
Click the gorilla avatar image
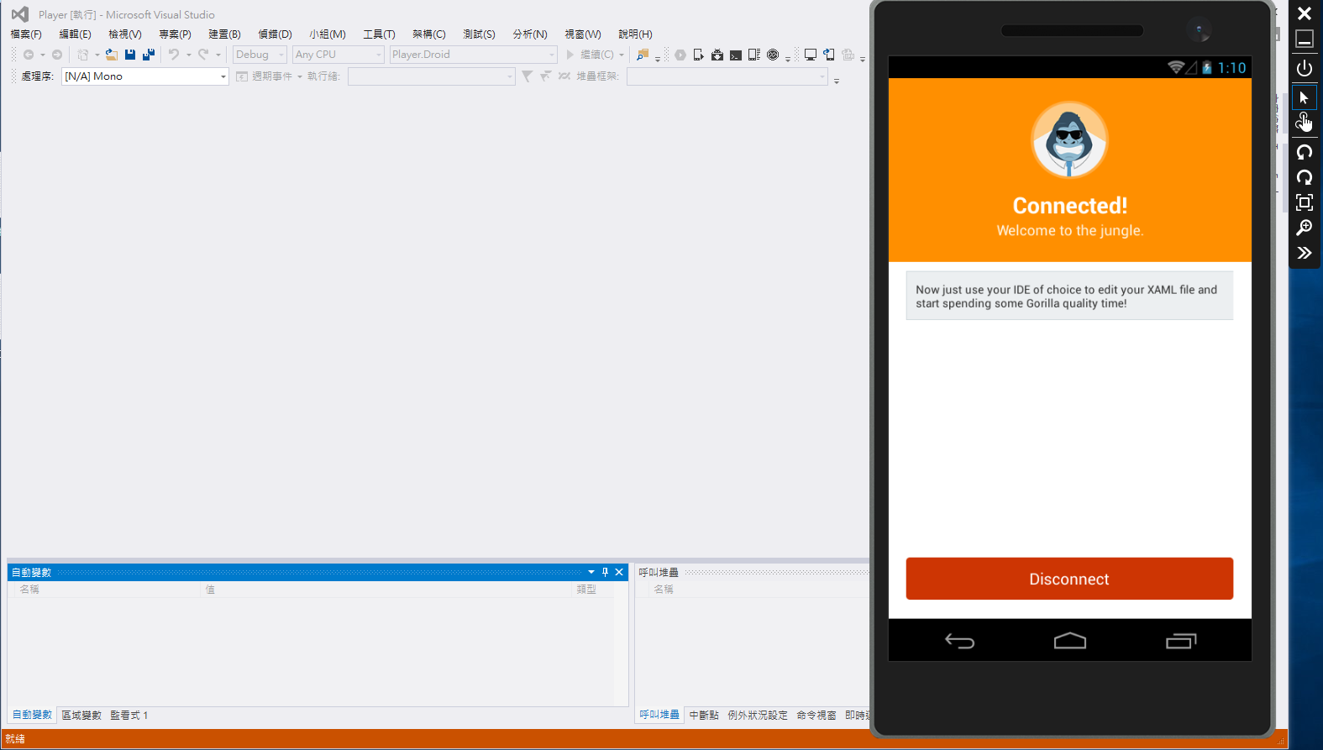[x=1069, y=140]
